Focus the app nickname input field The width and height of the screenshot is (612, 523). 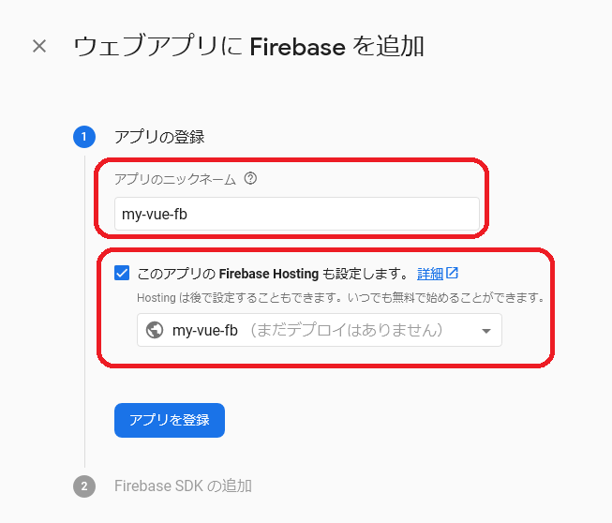click(297, 214)
